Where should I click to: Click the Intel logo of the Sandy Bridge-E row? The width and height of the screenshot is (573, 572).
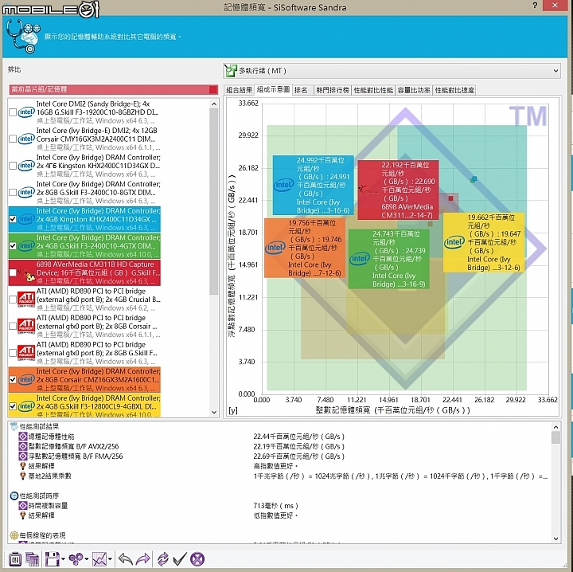point(26,112)
